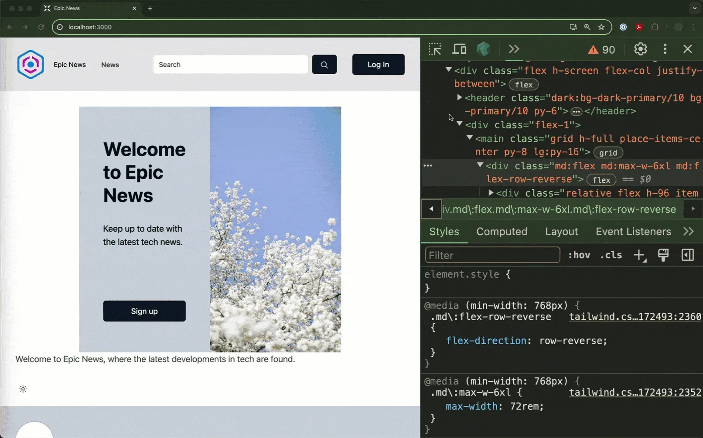Open the News navigation link
The width and height of the screenshot is (703, 438).
click(110, 65)
